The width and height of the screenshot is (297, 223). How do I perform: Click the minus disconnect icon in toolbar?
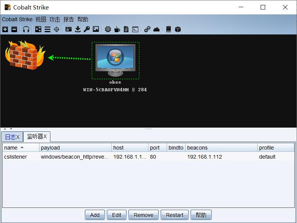coord(14,29)
